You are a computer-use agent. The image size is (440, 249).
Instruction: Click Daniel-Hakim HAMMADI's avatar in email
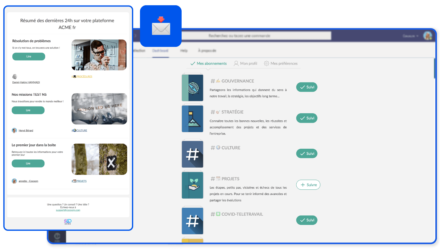[14, 77]
